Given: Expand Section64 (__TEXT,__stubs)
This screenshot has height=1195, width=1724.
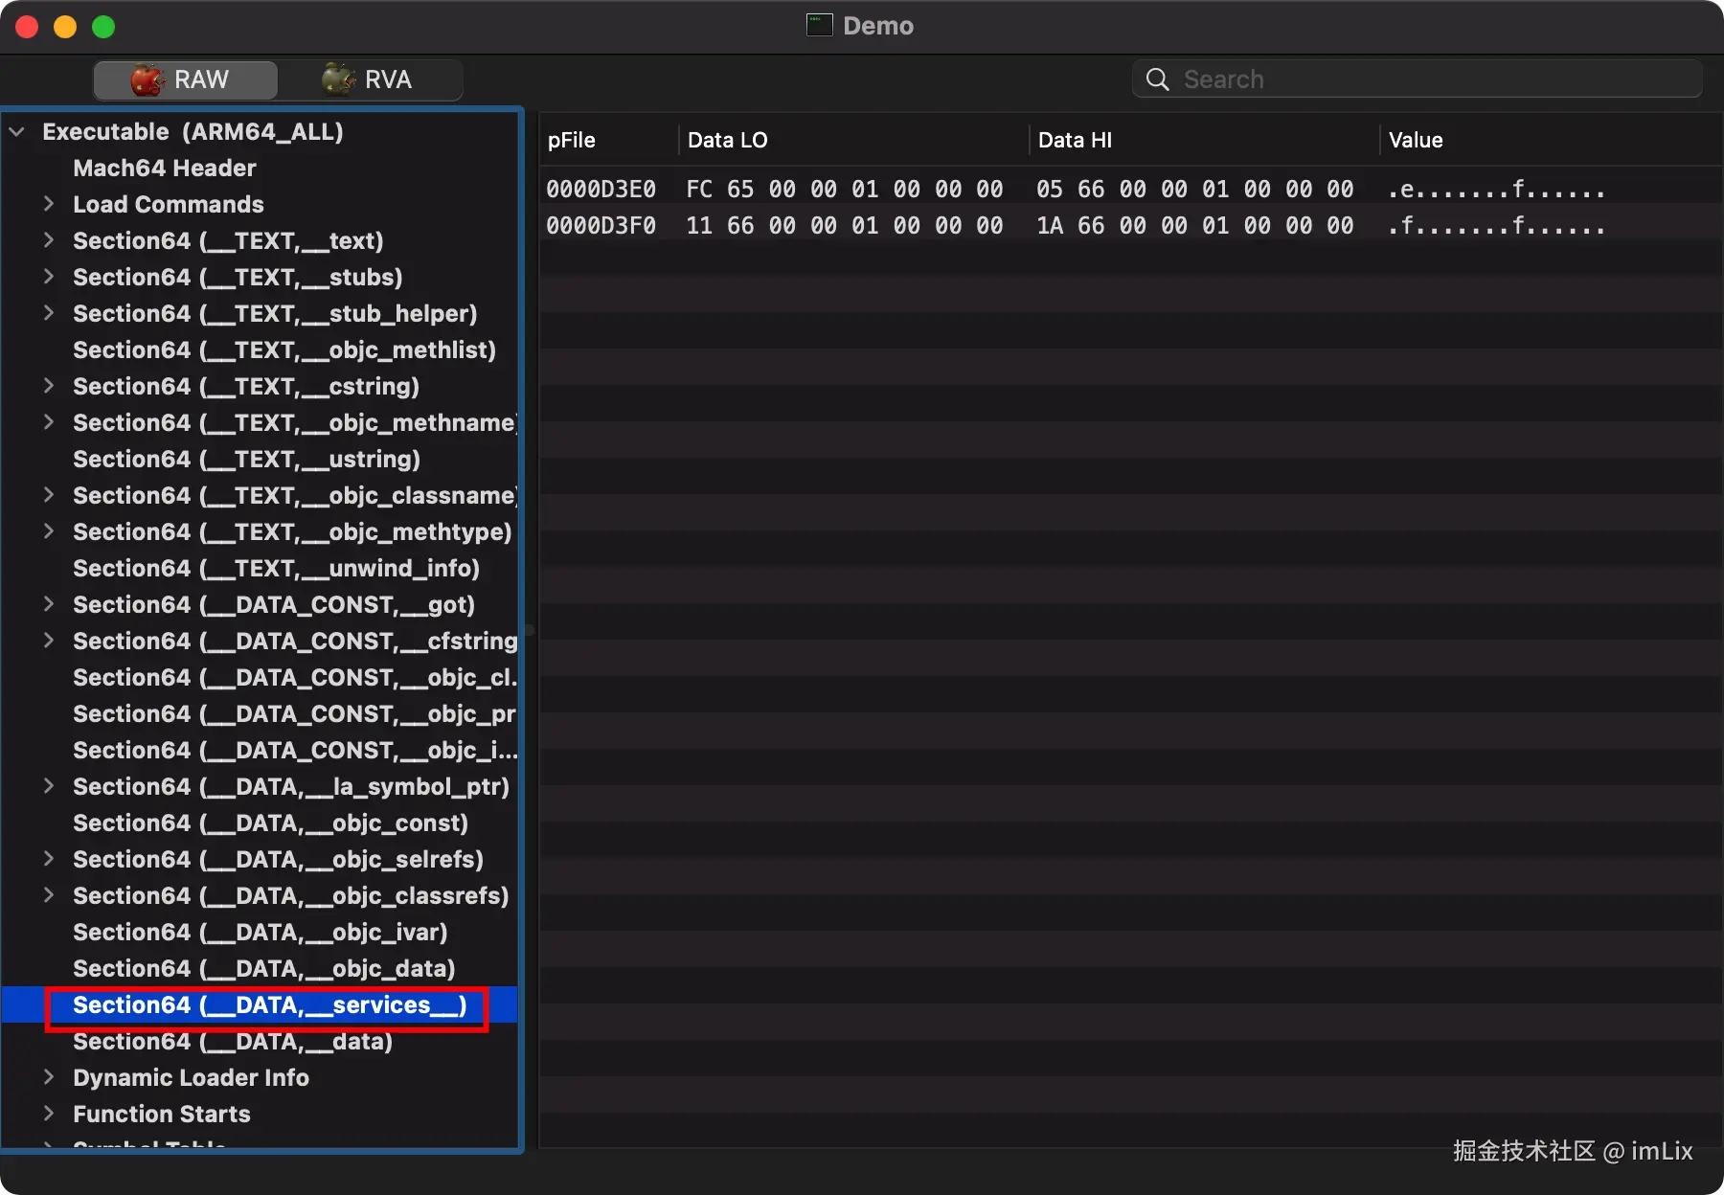Looking at the screenshot, I should [48, 277].
